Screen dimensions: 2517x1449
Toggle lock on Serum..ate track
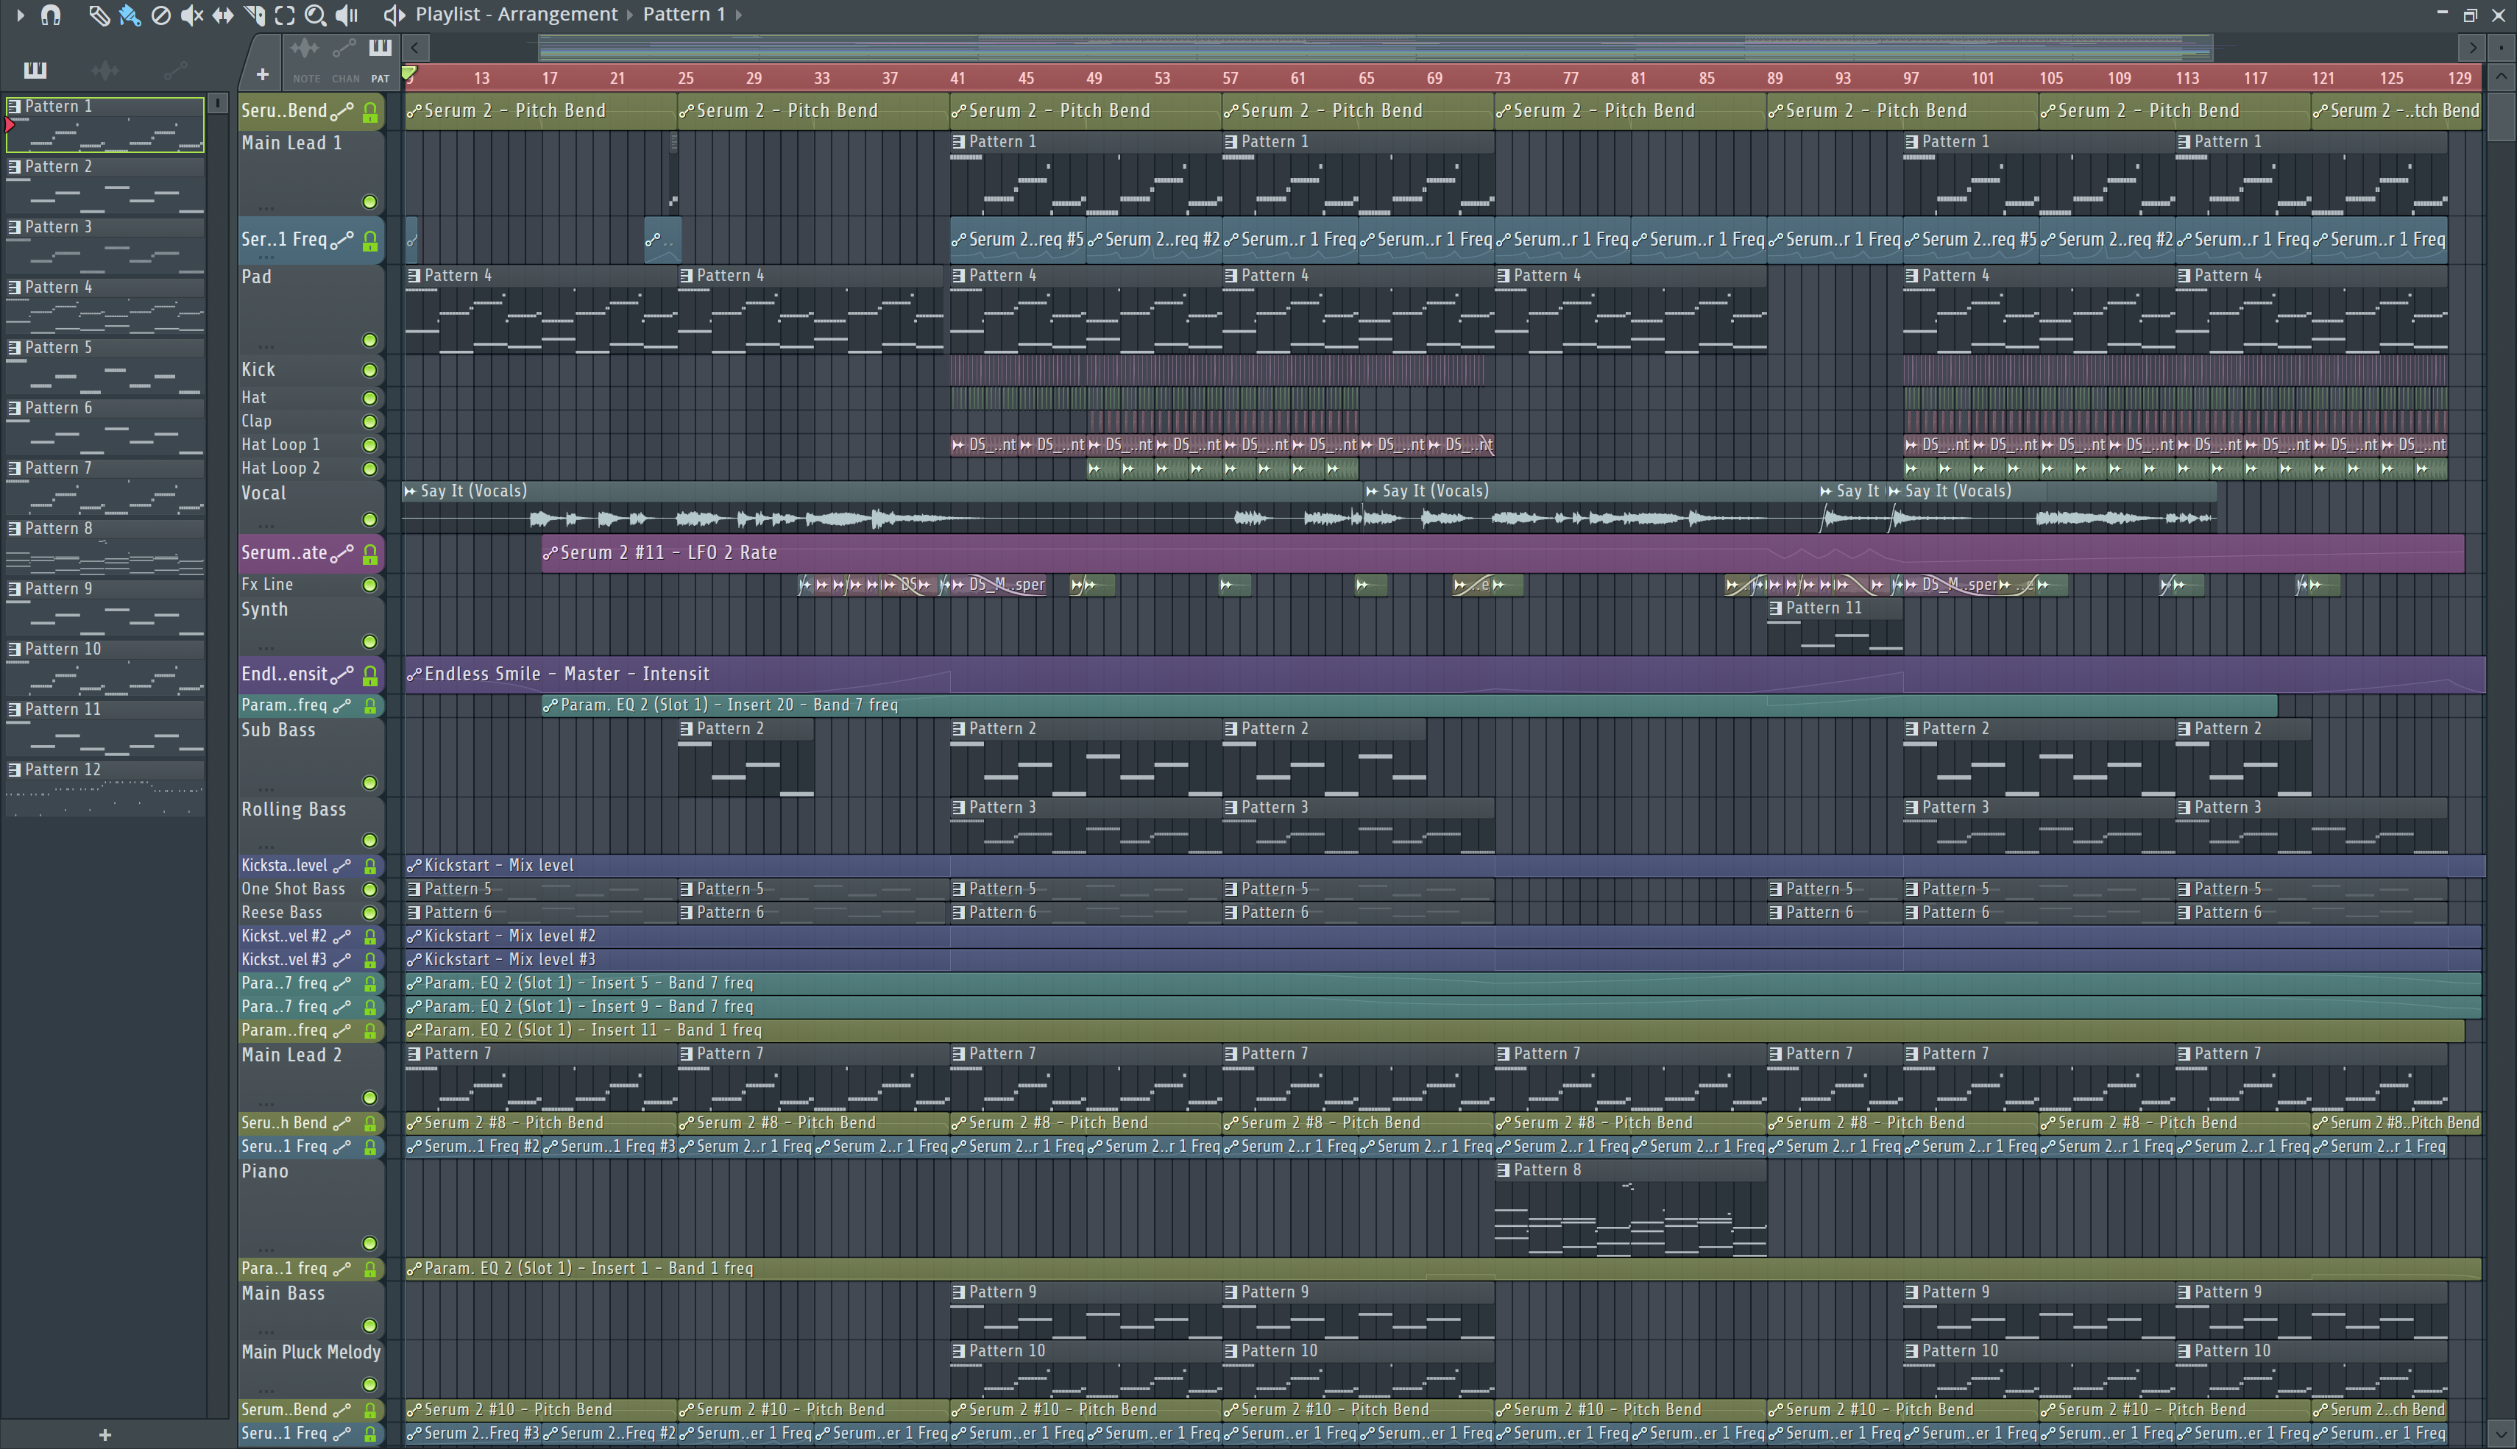(370, 555)
